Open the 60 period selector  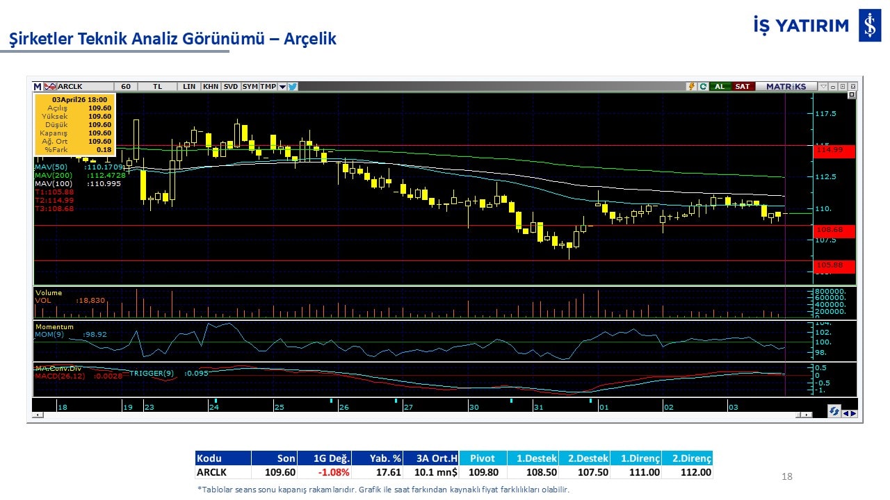click(126, 87)
